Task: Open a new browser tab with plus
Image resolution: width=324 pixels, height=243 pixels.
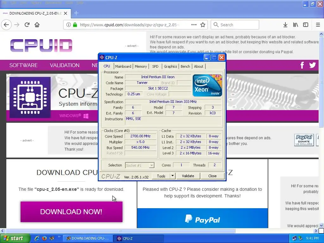Action: point(76,13)
